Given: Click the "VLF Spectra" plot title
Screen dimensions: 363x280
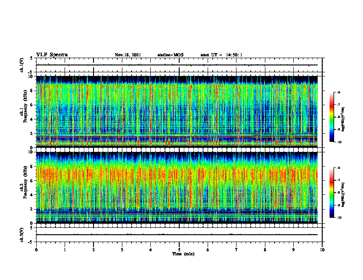Looking at the screenshot, I should coord(52,55).
